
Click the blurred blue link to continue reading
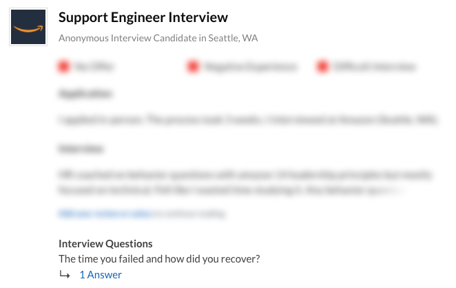(105, 214)
